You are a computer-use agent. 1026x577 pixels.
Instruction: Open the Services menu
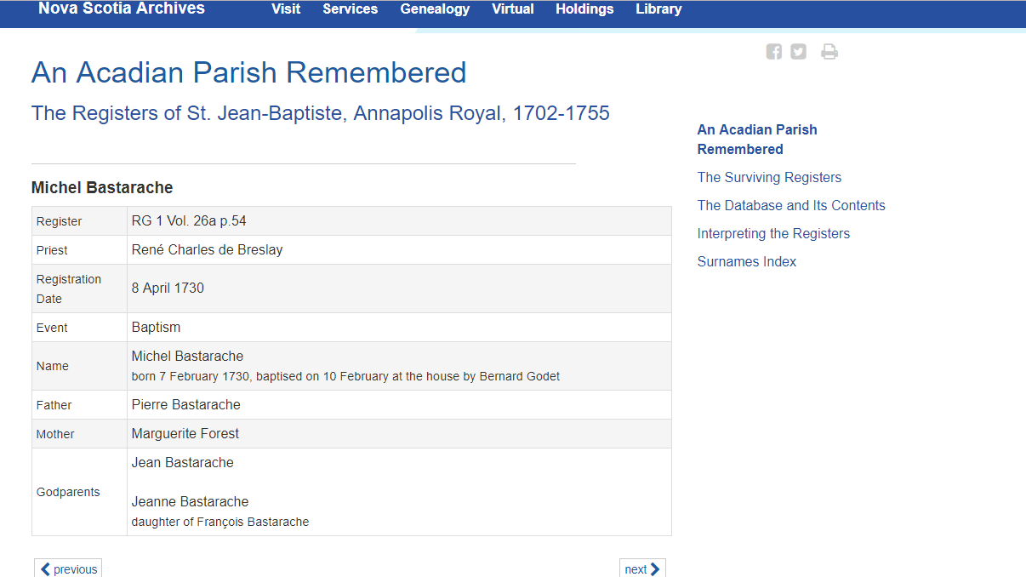click(x=350, y=9)
